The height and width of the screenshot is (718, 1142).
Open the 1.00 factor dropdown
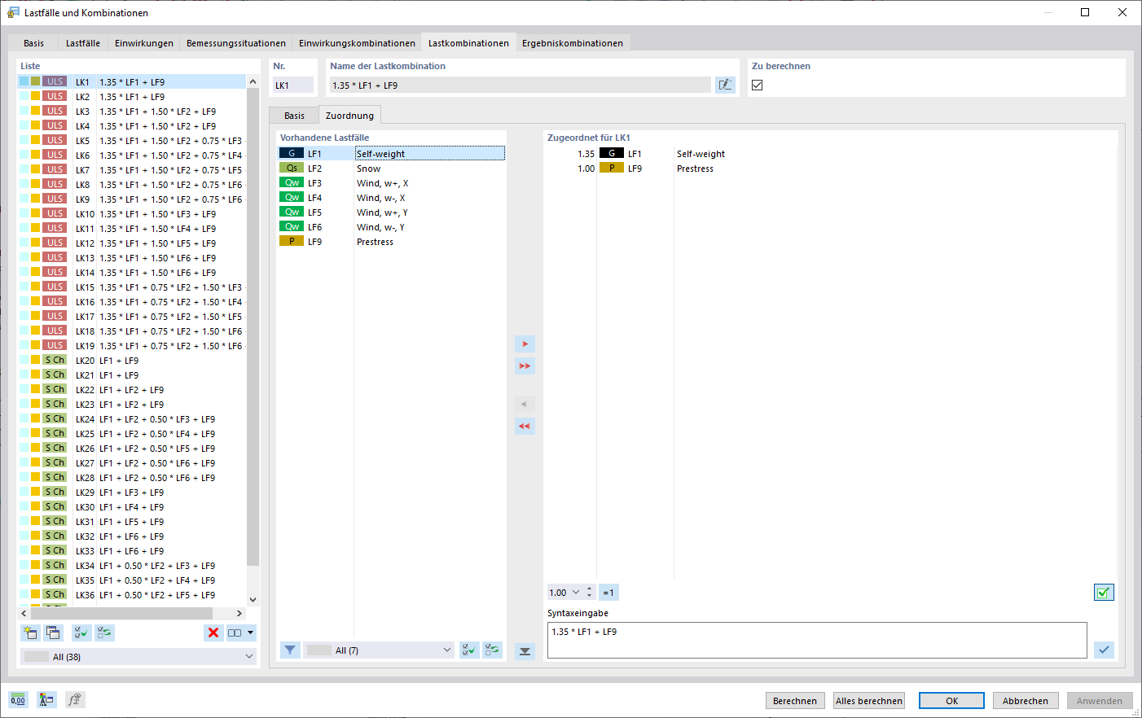click(576, 593)
